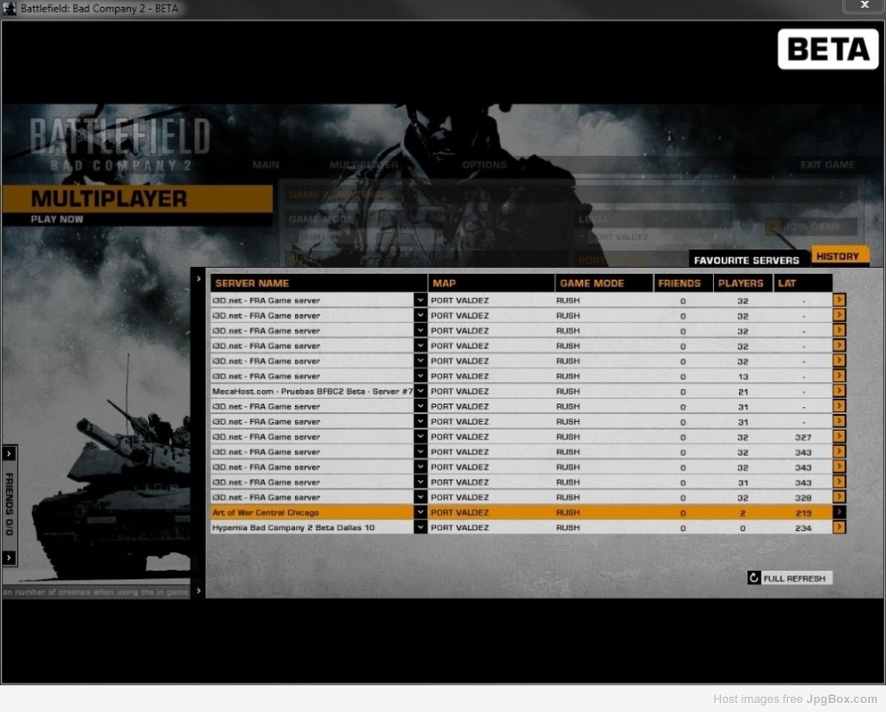Image resolution: width=886 pixels, height=712 pixels.
Task: Expand the 13-player i3D.net server row
Action: click(x=420, y=376)
